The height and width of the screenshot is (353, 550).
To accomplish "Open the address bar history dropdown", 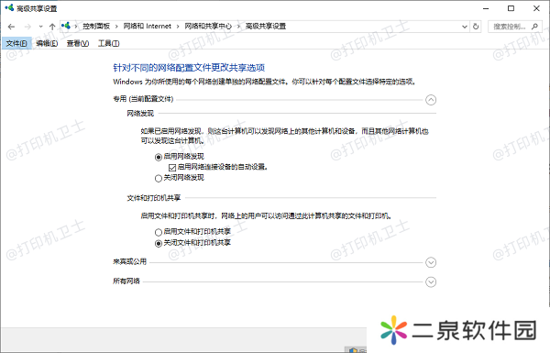I will (x=465, y=27).
